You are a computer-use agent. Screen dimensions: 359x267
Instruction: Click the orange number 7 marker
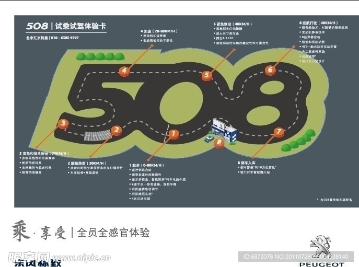[279, 132]
